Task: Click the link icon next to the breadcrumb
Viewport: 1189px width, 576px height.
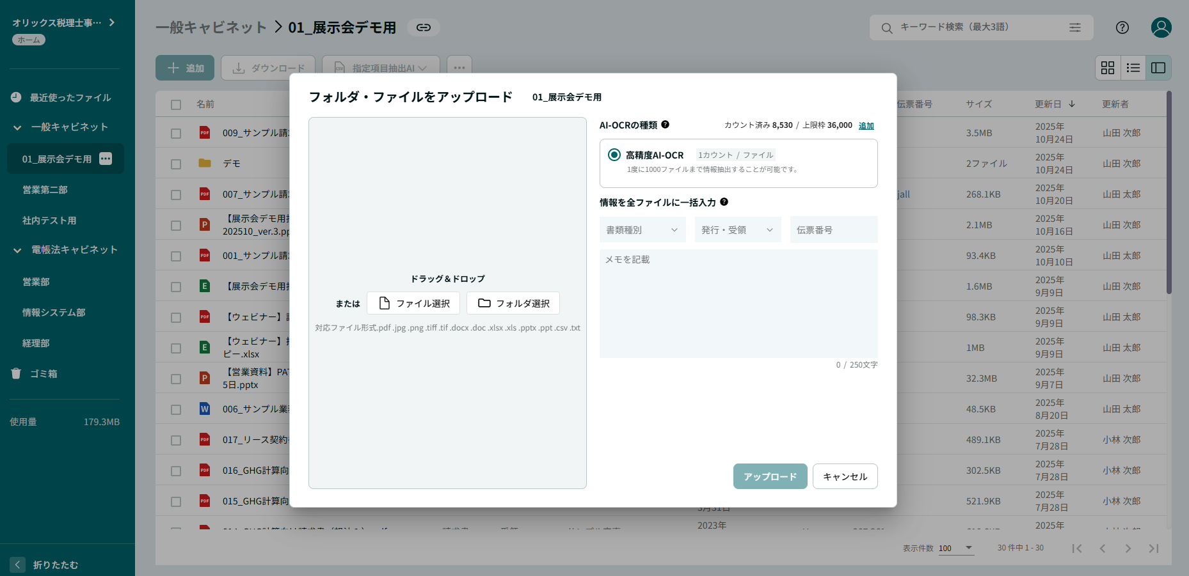Action: 423,27
